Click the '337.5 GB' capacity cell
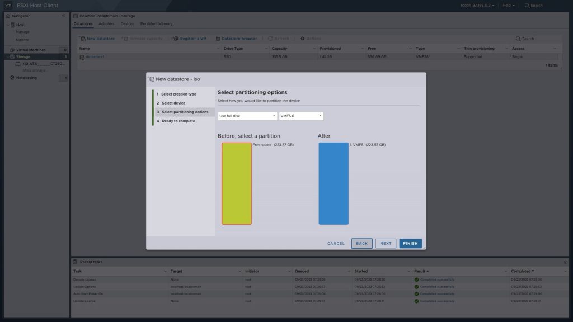 coord(280,57)
